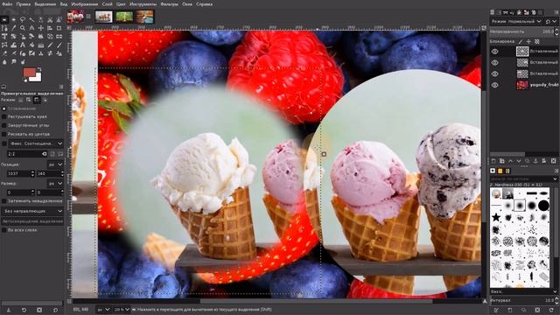Select the Blur/Sharpen droplet tool
This screenshot has height=315, width=560.
click(4, 62)
